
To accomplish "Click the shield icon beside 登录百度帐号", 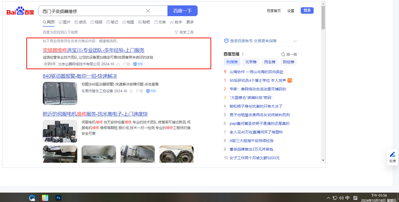I will (226, 41).
